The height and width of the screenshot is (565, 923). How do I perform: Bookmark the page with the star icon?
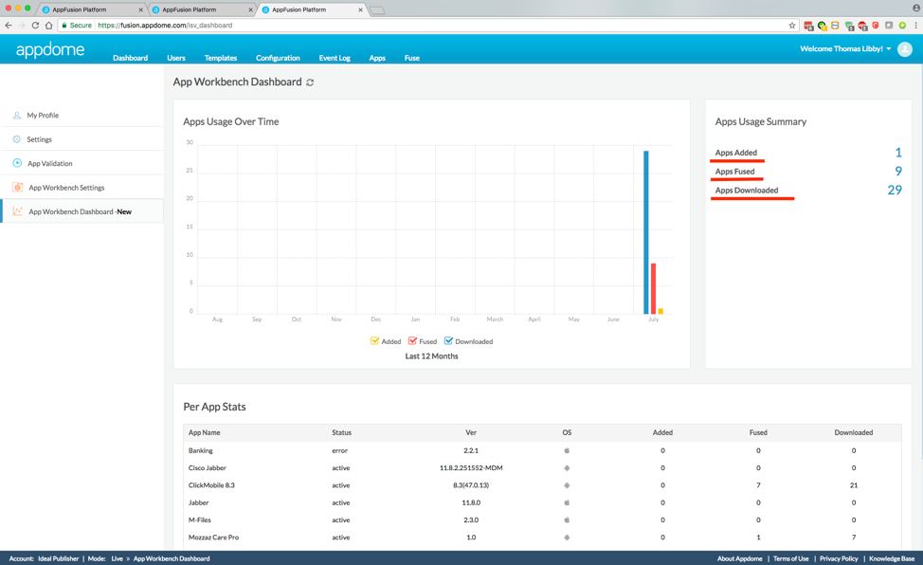pos(791,26)
